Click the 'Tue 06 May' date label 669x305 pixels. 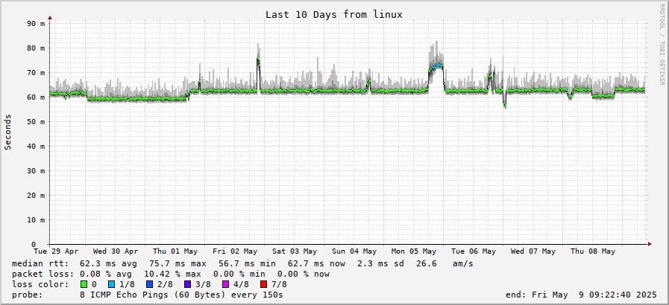click(473, 251)
